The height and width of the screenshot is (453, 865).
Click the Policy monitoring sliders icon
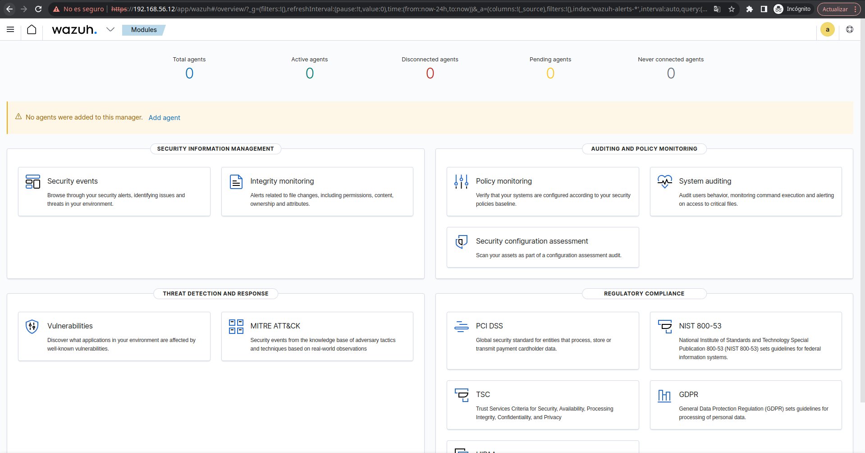pos(462,181)
